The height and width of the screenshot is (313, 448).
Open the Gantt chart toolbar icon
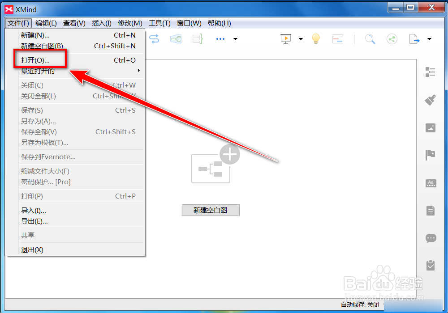[x=338, y=39]
